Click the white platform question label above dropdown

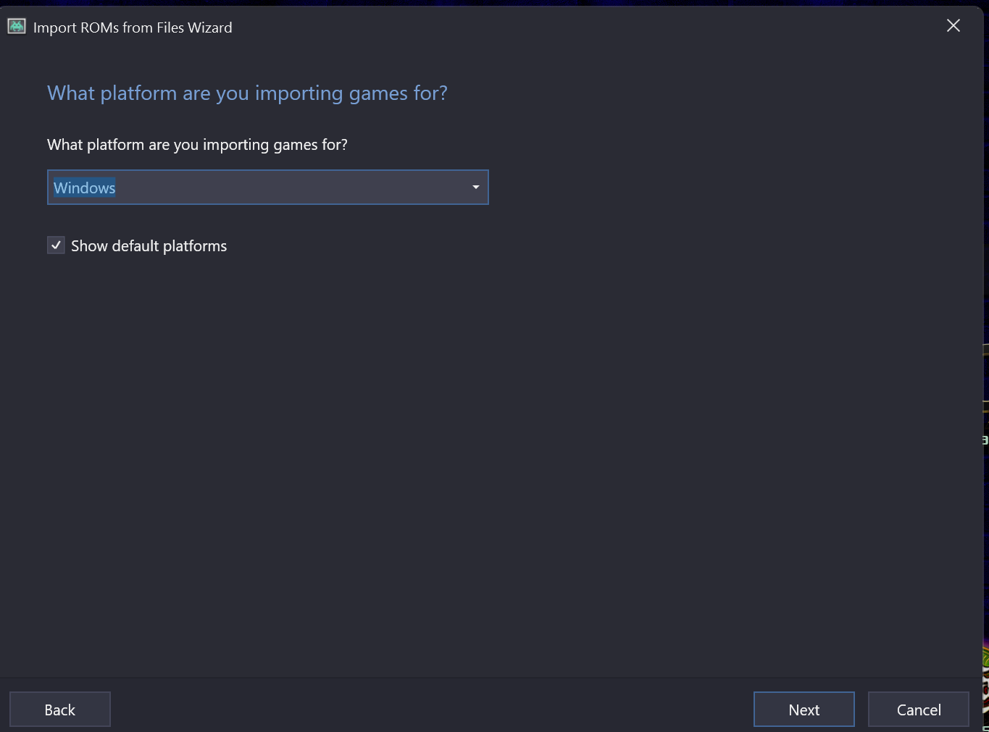[x=197, y=145]
